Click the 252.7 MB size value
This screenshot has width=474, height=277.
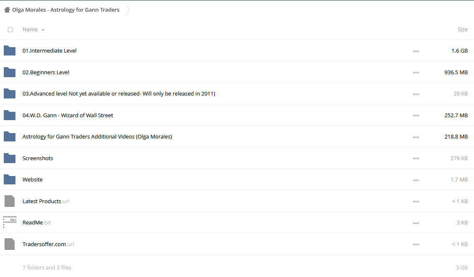click(456, 115)
